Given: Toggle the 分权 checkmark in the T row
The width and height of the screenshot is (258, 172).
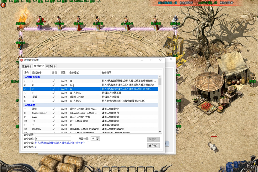Looking at the screenshot, I should click(x=54, y=93).
